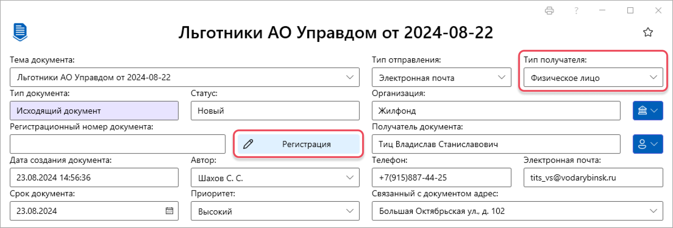This screenshot has width=673, height=228.
Task: Click the Электронная почта input field
Action: [x=593, y=178]
